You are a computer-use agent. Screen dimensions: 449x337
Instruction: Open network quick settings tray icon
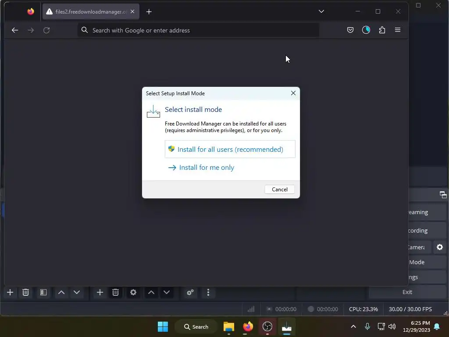coord(381,326)
